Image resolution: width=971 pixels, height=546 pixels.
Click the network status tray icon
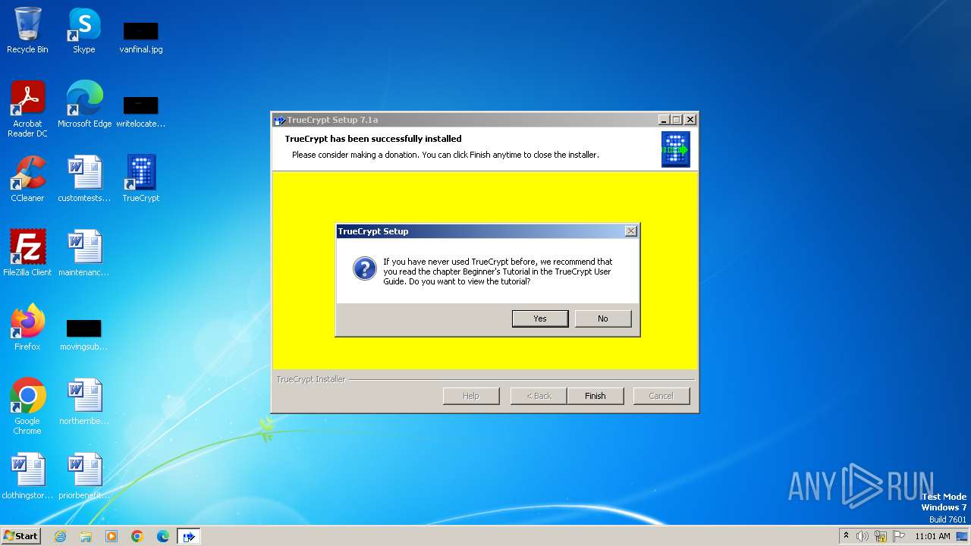[x=881, y=536]
